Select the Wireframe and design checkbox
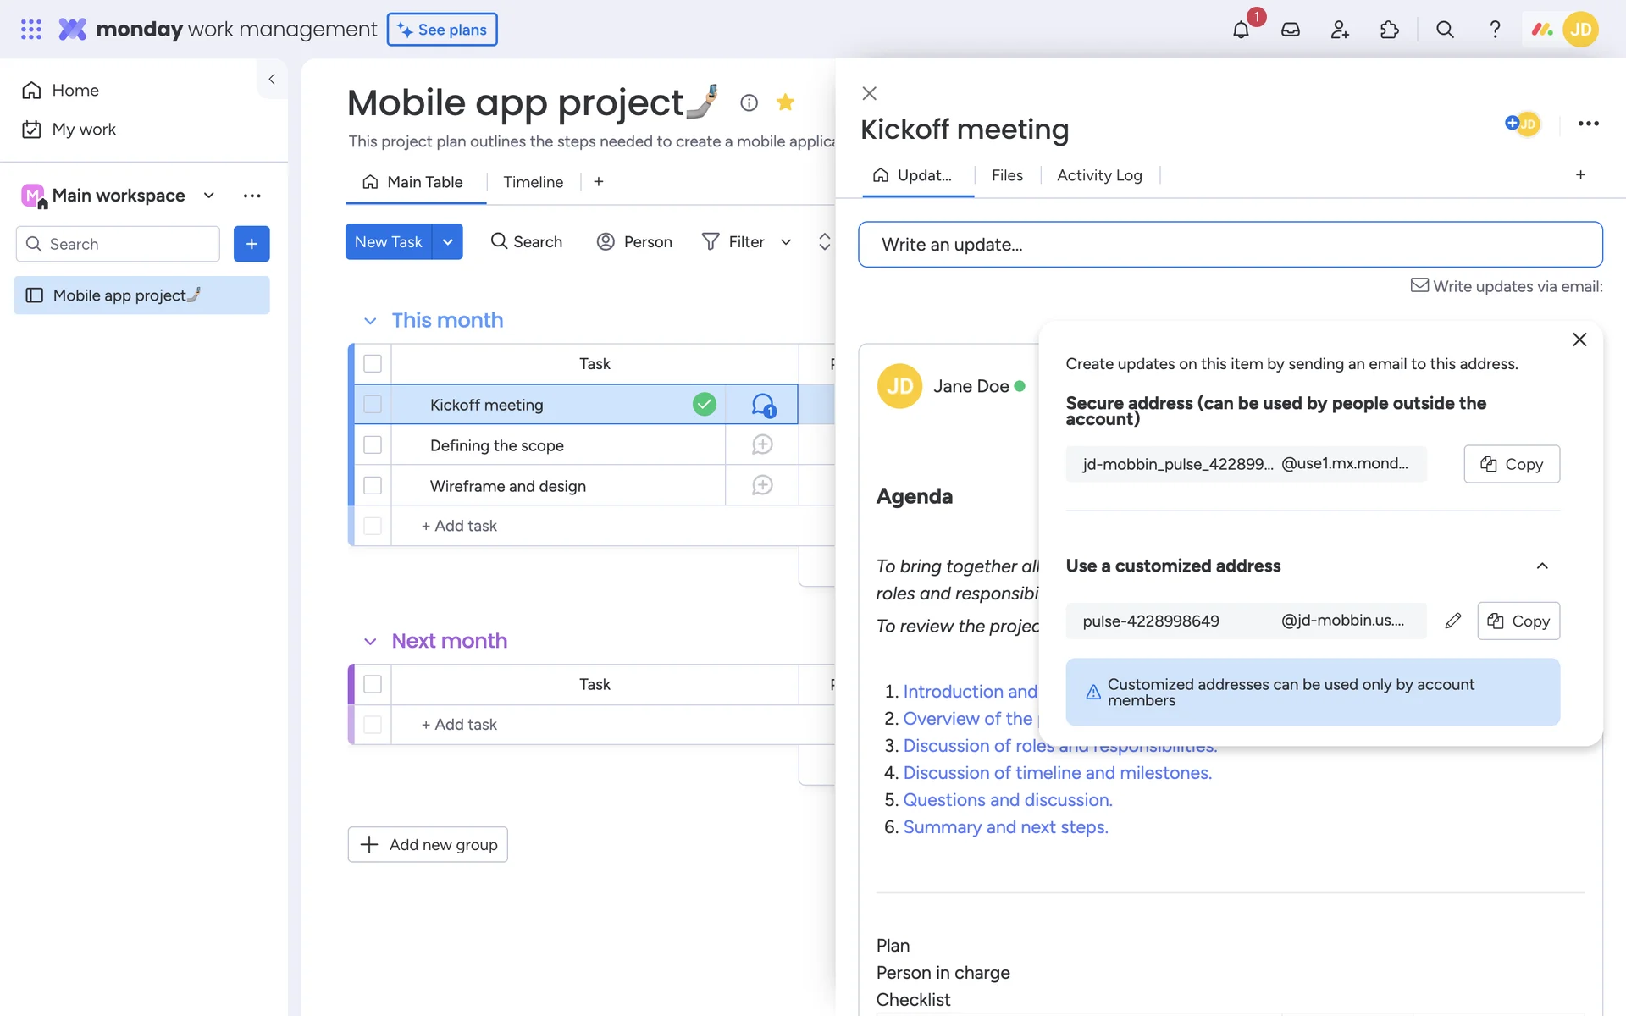The image size is (1626, 1016). 373,485
